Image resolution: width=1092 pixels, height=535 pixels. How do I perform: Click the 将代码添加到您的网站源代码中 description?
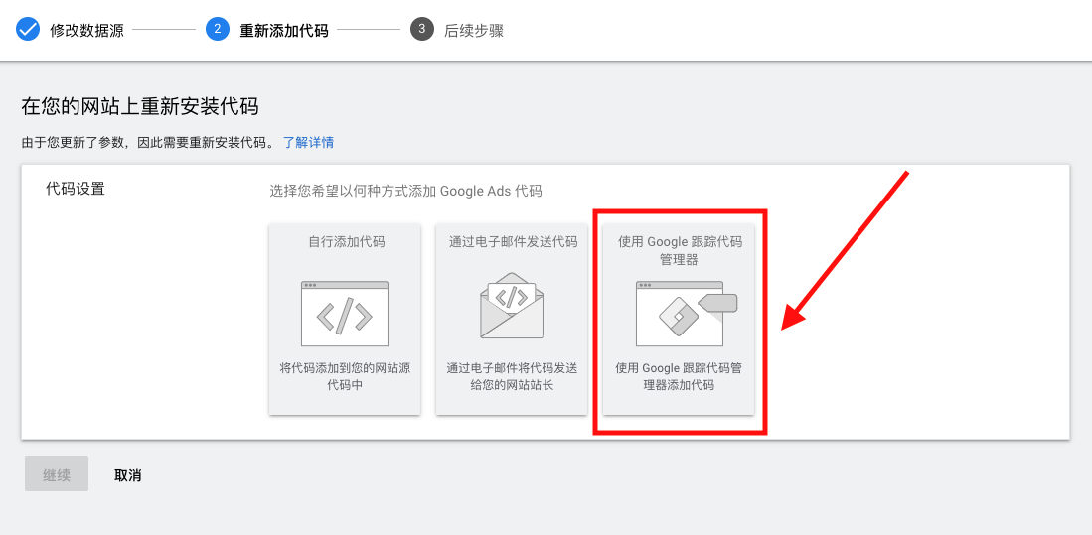tap(345, 376)
